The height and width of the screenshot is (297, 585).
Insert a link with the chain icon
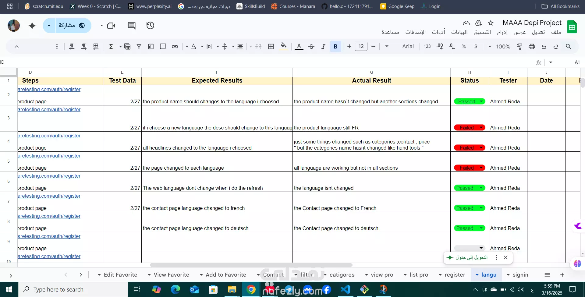175,46
